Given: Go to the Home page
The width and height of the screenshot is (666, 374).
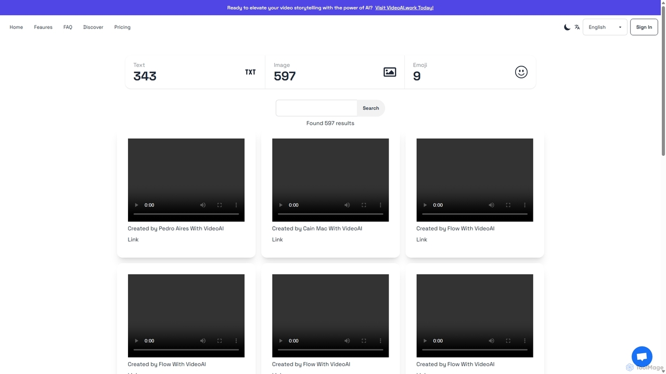Looking at the screenshot, I should pos(16,27).
